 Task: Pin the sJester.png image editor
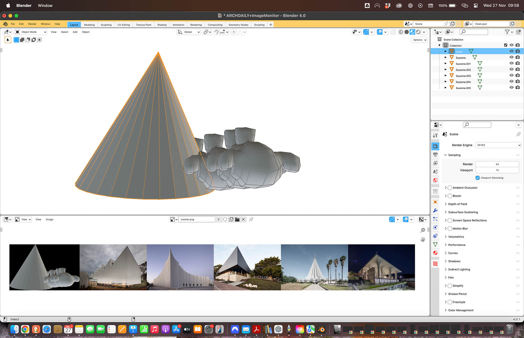pos(251,219)
